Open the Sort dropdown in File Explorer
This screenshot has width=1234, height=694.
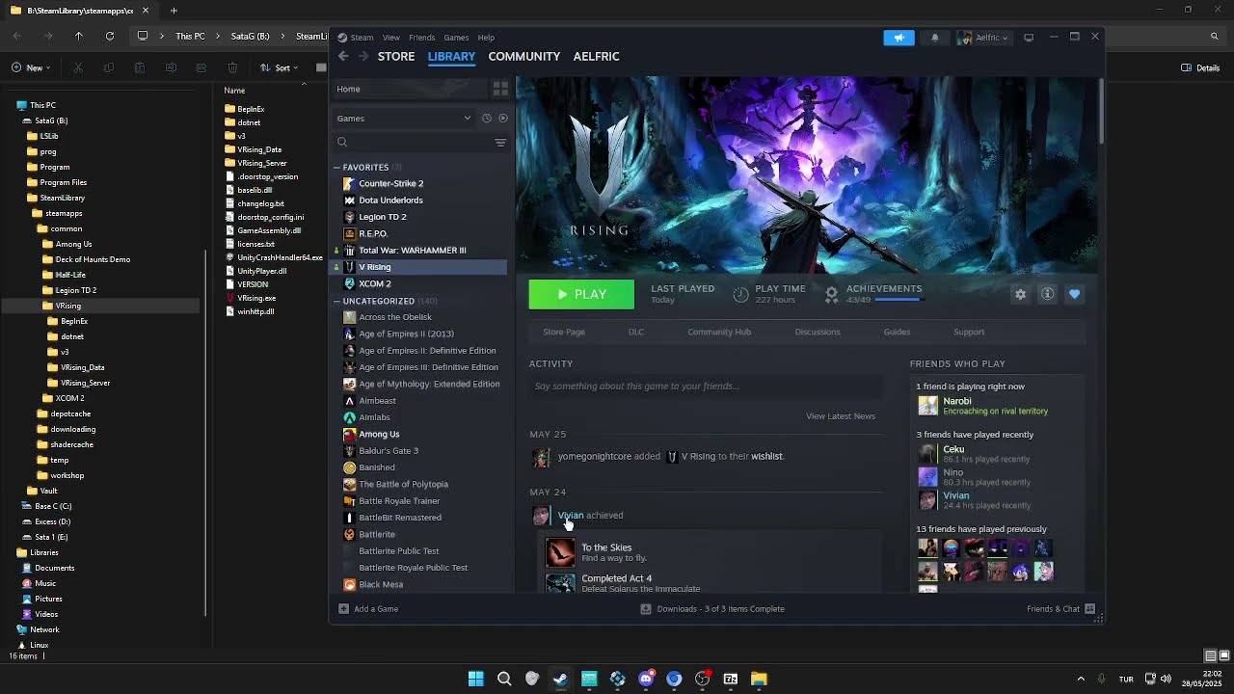[280, 67]
